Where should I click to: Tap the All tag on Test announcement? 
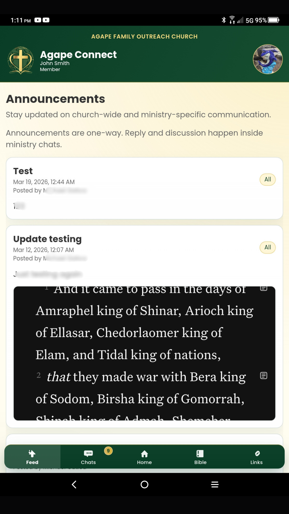click(268, 179)
